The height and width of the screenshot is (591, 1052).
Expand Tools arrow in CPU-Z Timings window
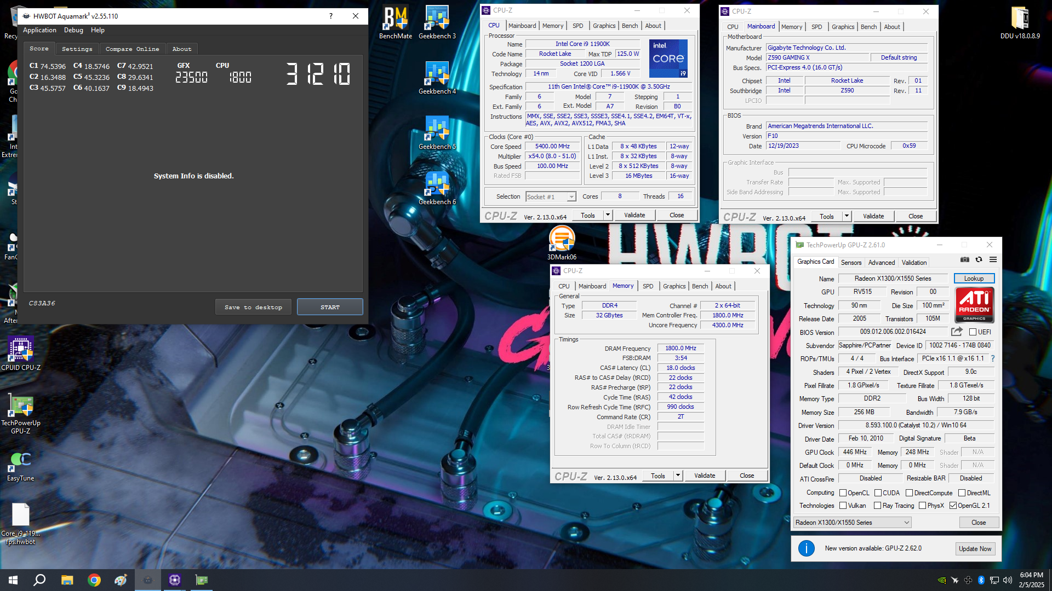coord(678,476)
